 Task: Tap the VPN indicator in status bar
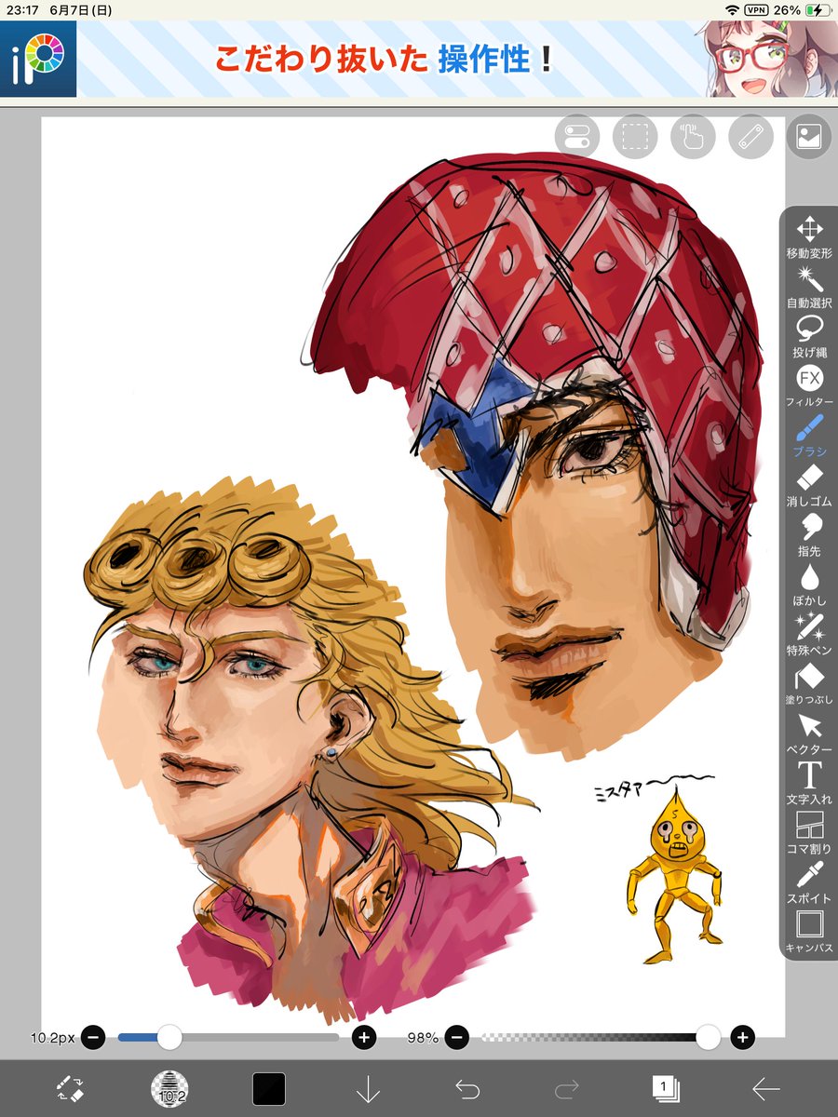click(757, 9)
